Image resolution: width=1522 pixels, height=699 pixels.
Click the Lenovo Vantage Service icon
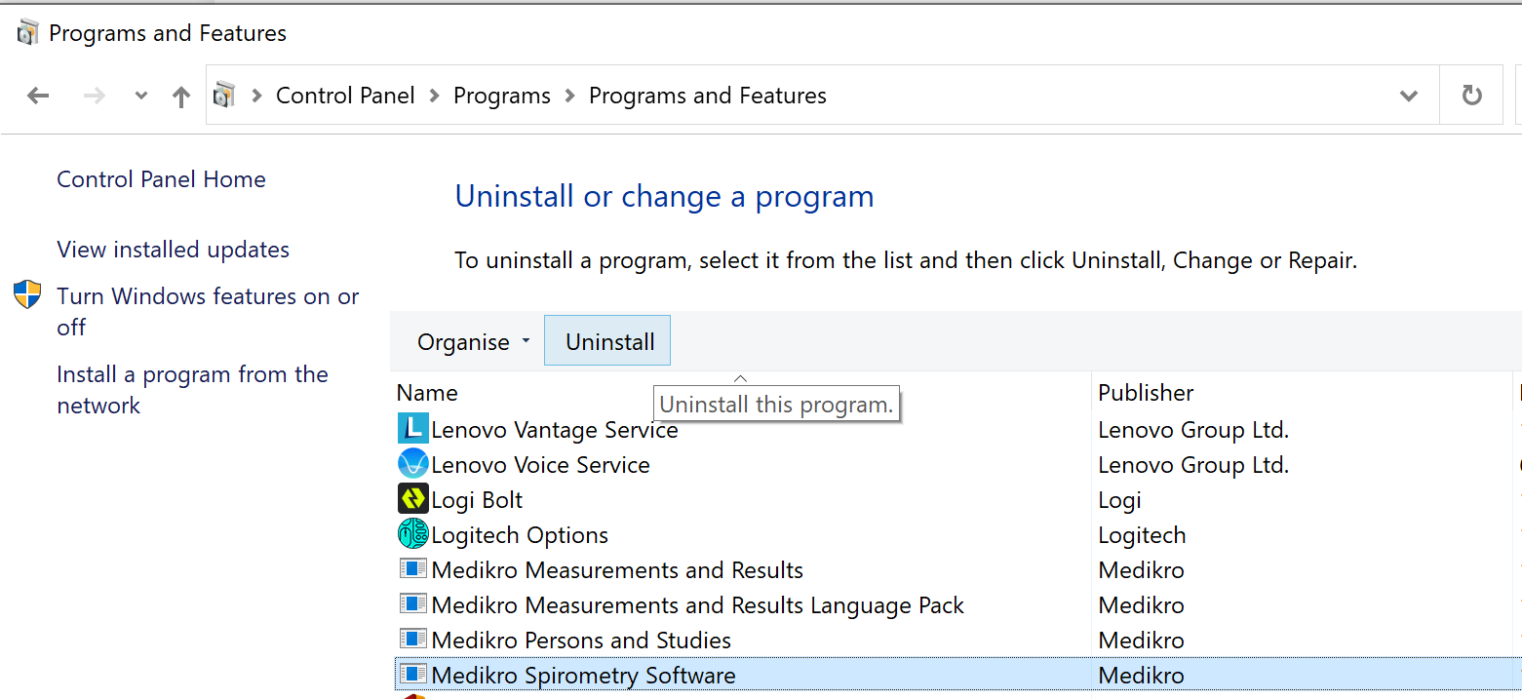pyautogui.click(x=413, y=429)
